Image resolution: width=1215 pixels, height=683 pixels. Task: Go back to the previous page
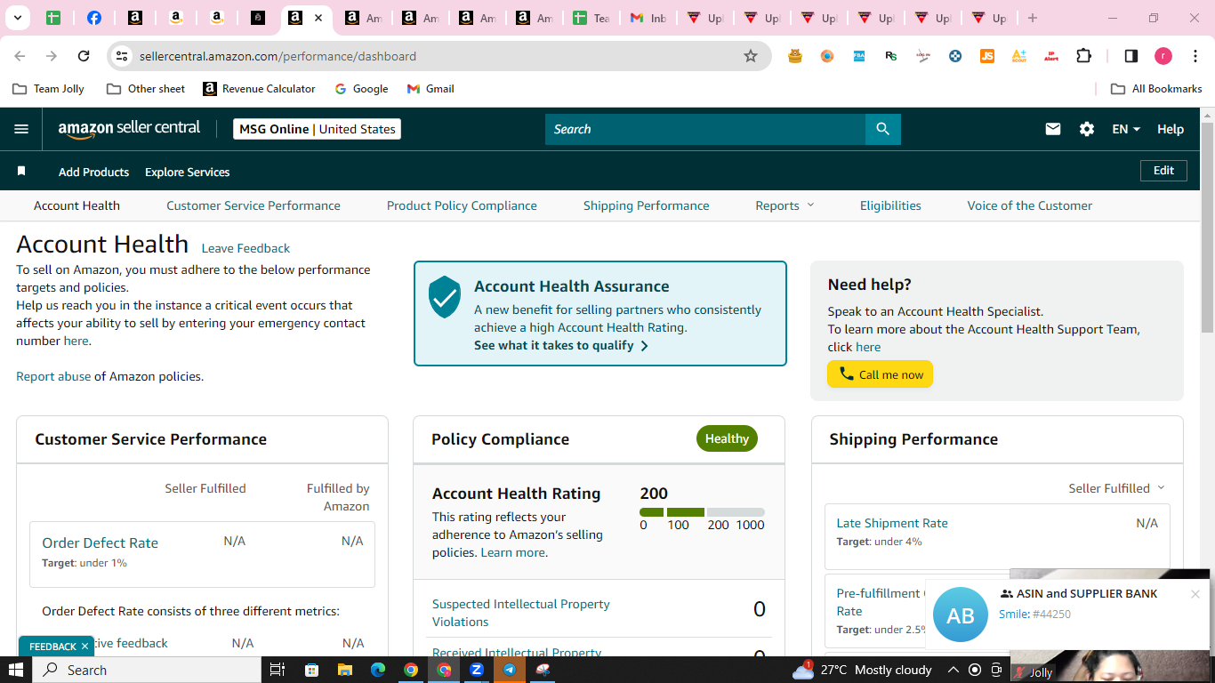(x=20, y=56)
